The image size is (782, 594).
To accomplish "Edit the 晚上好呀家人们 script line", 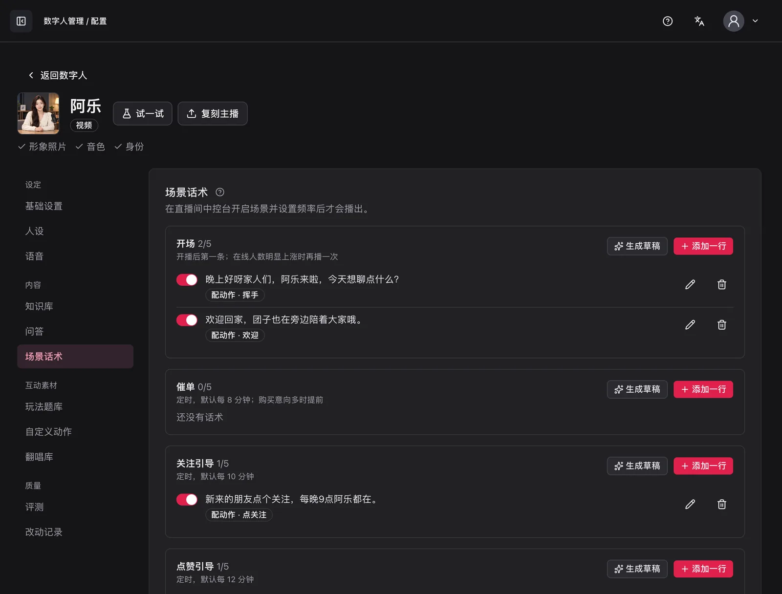I will 690,284.
